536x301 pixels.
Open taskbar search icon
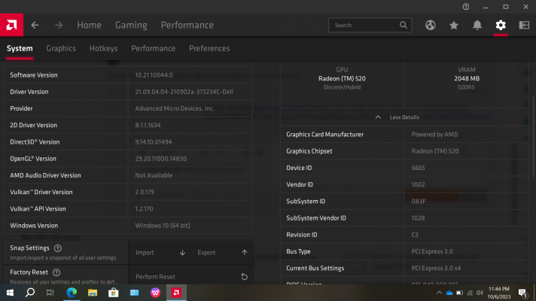(30, 293)
